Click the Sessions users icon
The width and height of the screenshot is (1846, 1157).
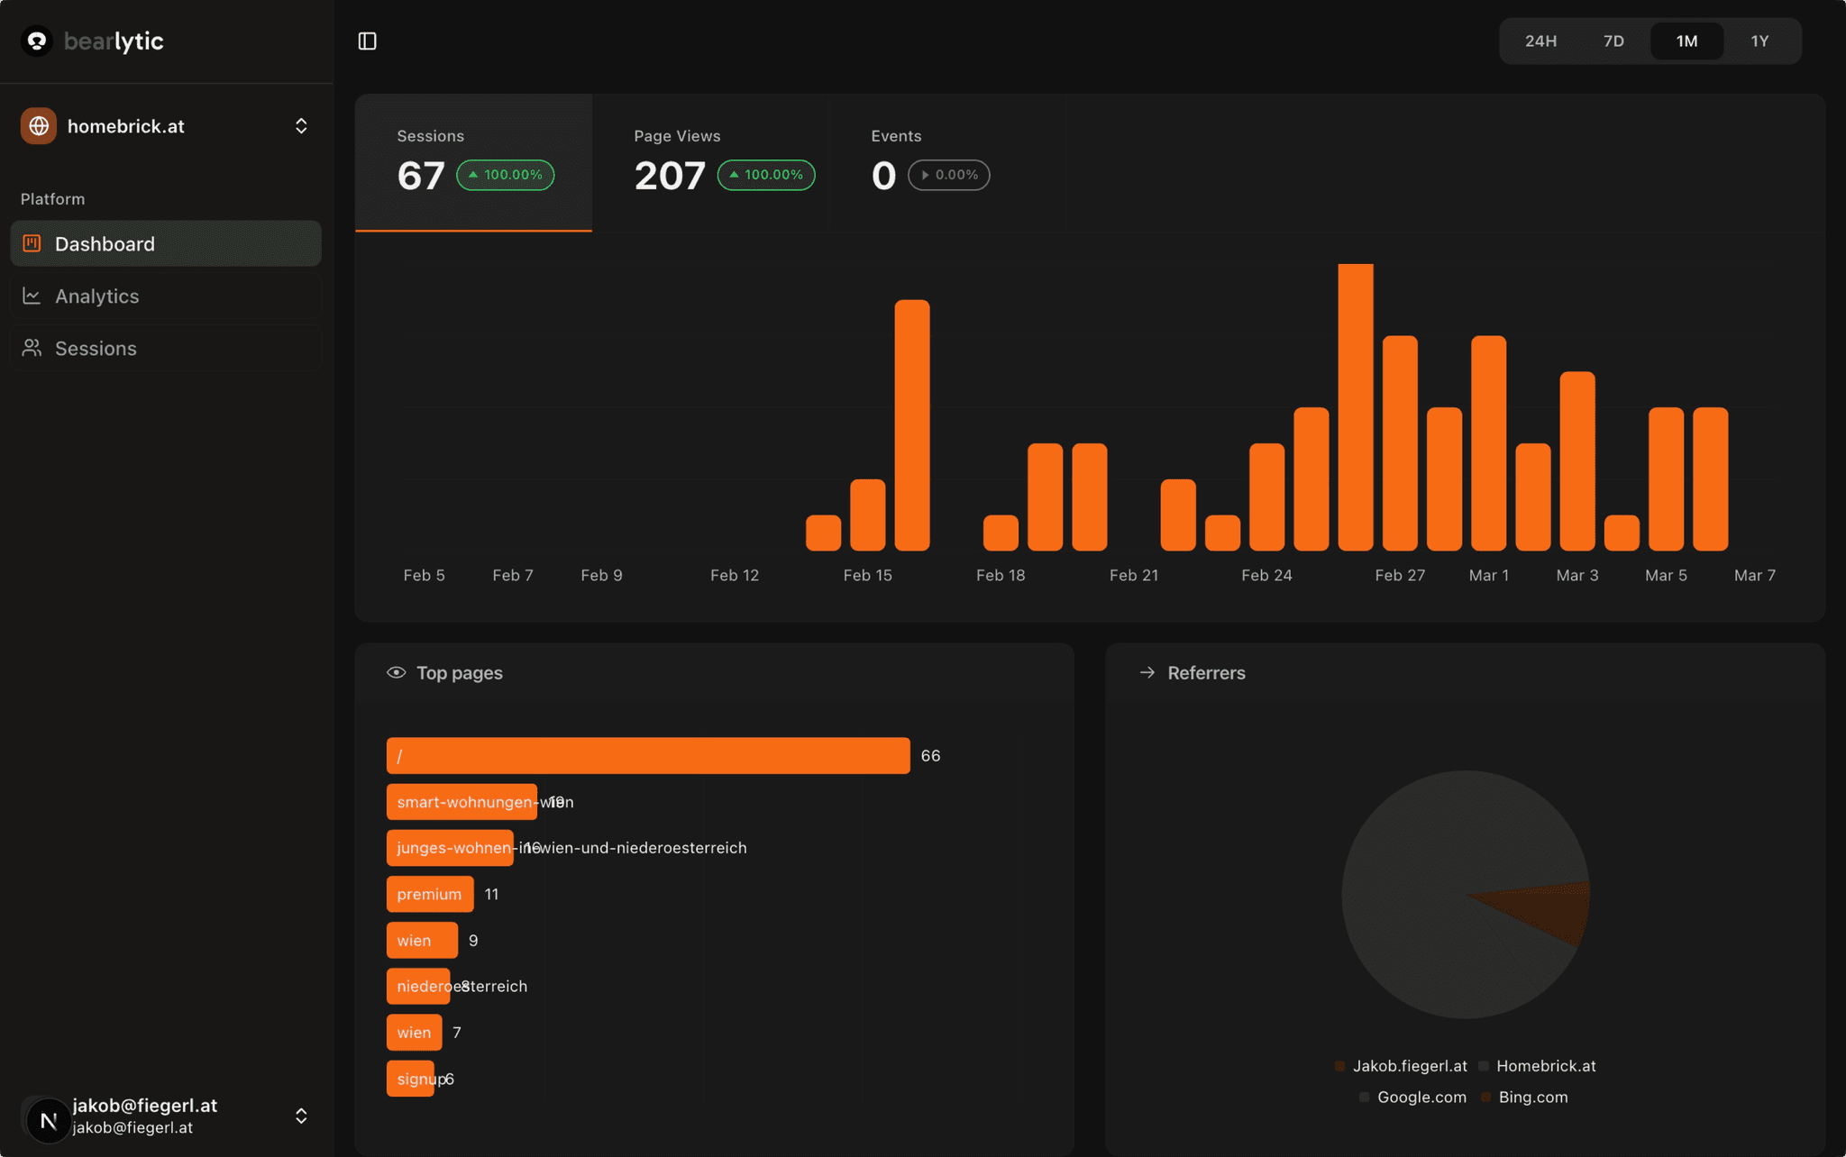[x=32, y=348]
